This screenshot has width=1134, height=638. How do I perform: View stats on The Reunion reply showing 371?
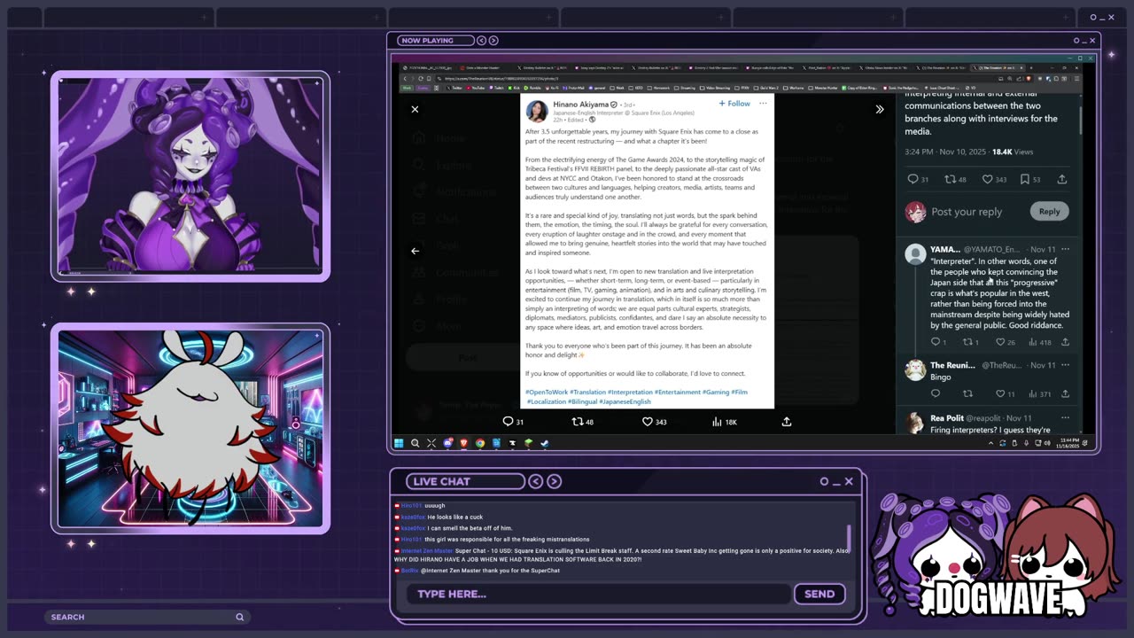click(x=1038, y=393)
